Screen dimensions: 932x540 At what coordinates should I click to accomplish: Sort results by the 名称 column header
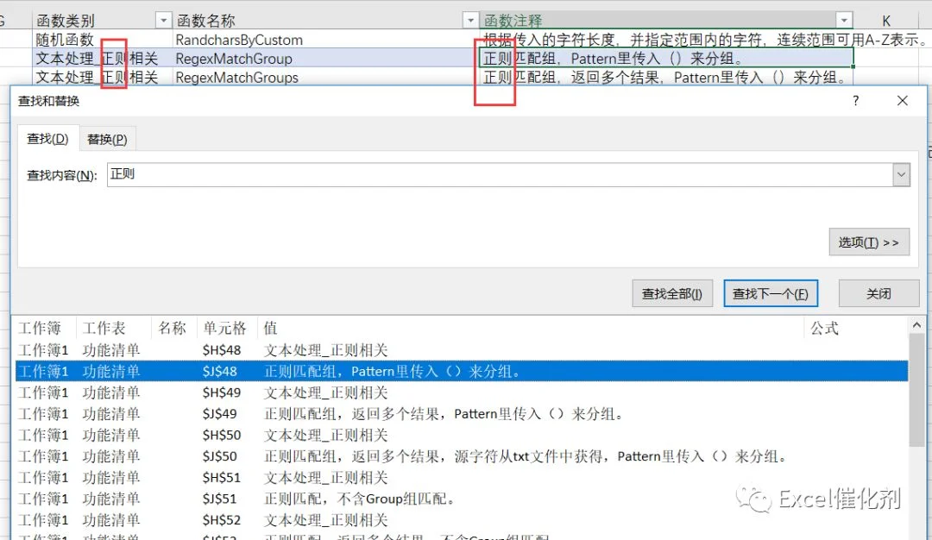[174, 328]
